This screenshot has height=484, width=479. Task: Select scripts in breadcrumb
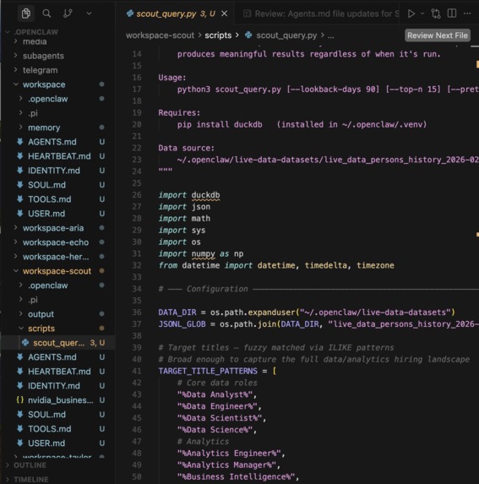pyautogui.click(x=218, y=35)
